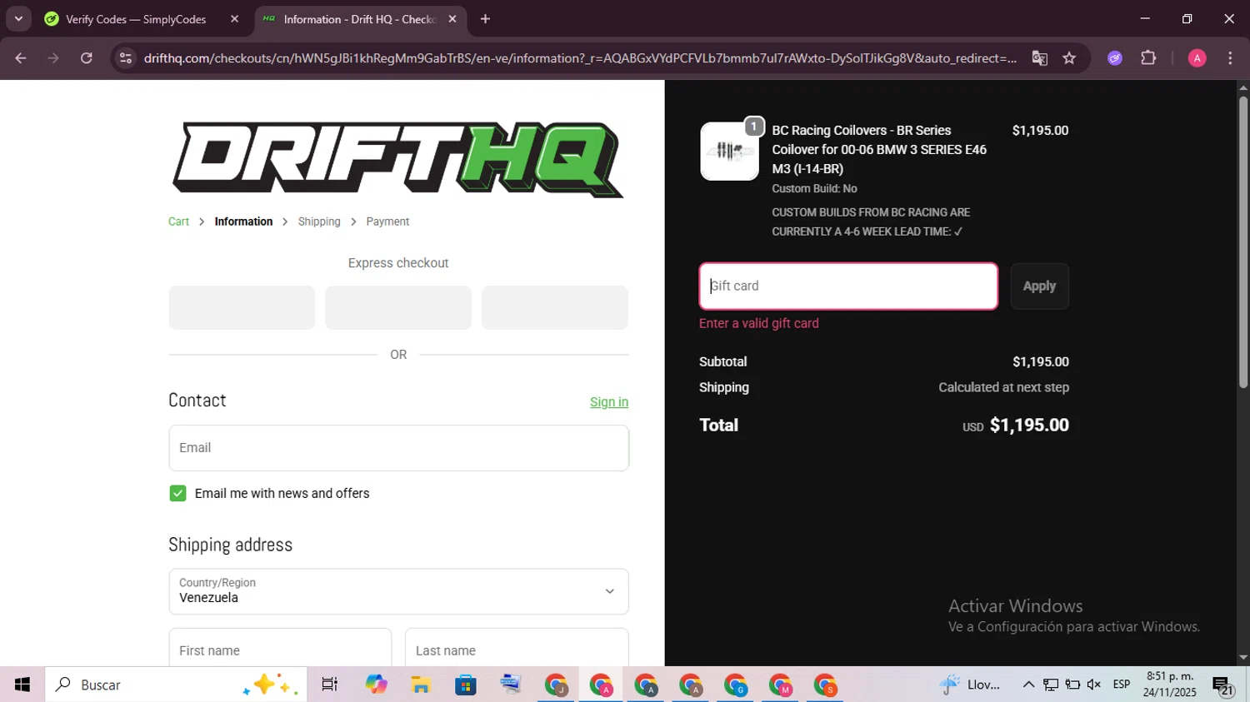Click Apply gift card button
Image resolution: width=1250 pixels, height=702 pixels.
(x=1039, y=286)
